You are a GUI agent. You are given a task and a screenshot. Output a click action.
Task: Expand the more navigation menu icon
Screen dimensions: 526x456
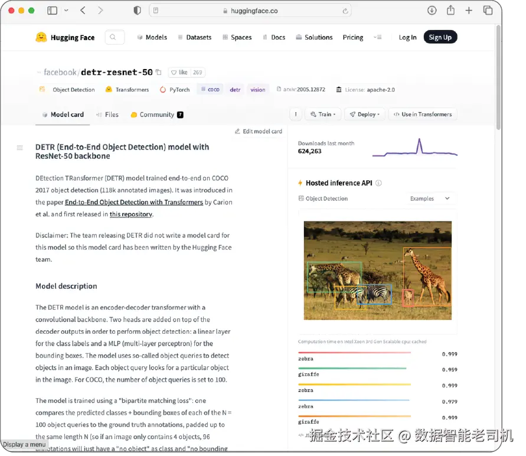378,37
